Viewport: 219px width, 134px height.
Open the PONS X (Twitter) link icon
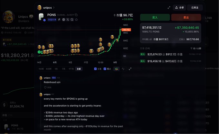tap(68, 20)
